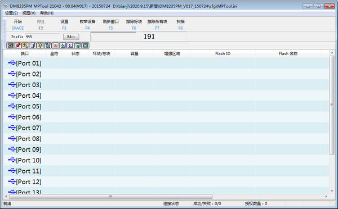Image resolution: width=338 pixels, height=209 pixels.
Task: Click the Prefix input field containing 444
Action: [x=42, y=37]
